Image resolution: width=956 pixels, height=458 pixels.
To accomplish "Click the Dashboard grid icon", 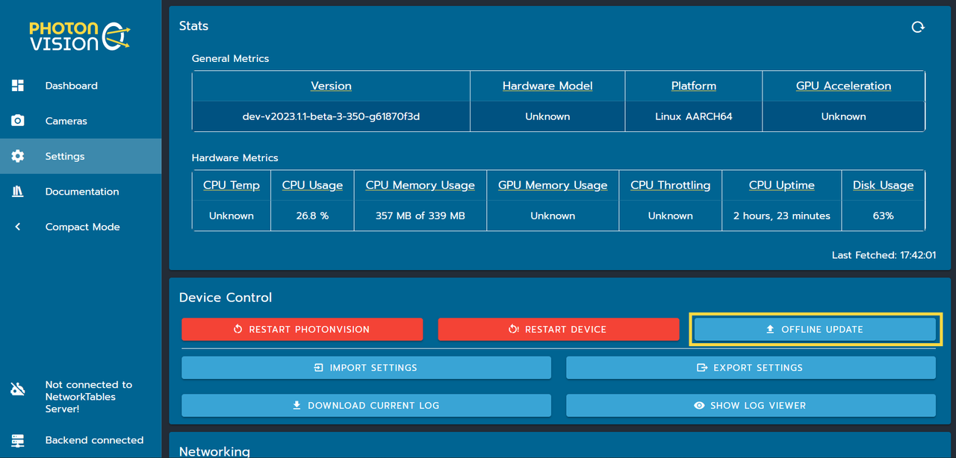I will click(18, 86).
